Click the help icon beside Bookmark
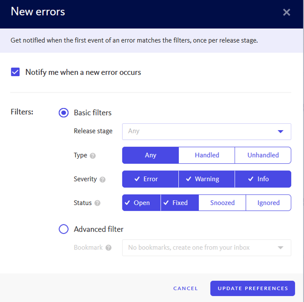304x302 pixels. coord(108,248)
